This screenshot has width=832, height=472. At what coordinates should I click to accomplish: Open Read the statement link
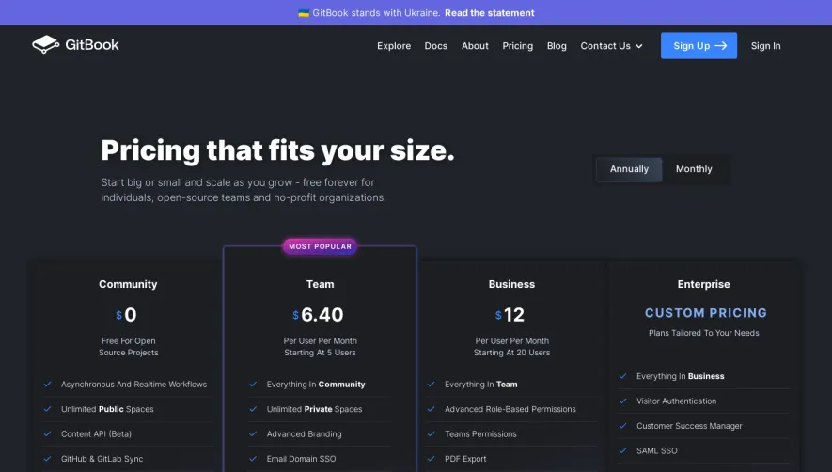[x=489, y=13]
